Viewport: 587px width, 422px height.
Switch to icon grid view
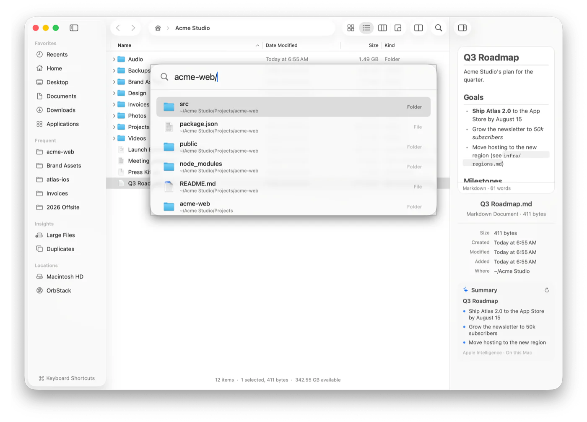(351, 28)
